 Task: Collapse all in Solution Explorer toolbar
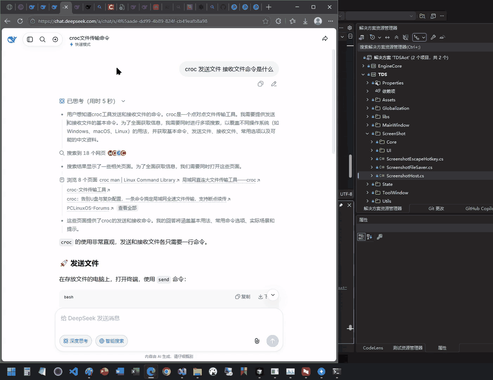tap(396, 37)
